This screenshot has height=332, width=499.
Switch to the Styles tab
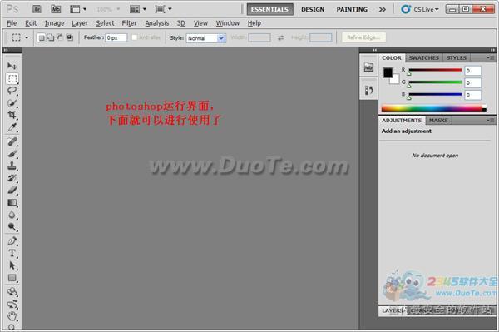pyautogui.click(x=456, y=58)
